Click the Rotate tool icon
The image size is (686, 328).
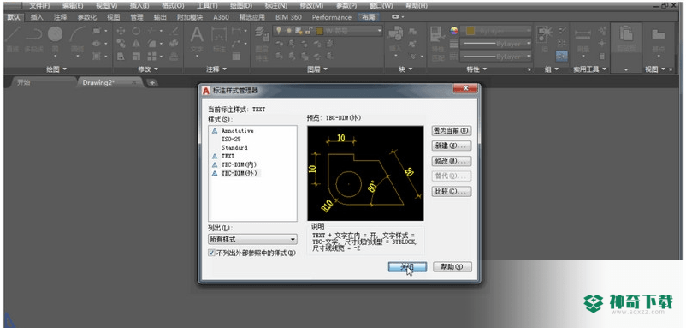136,31
